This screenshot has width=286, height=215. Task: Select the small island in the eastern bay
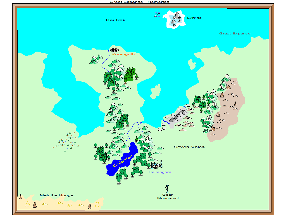tap(192, 64)
